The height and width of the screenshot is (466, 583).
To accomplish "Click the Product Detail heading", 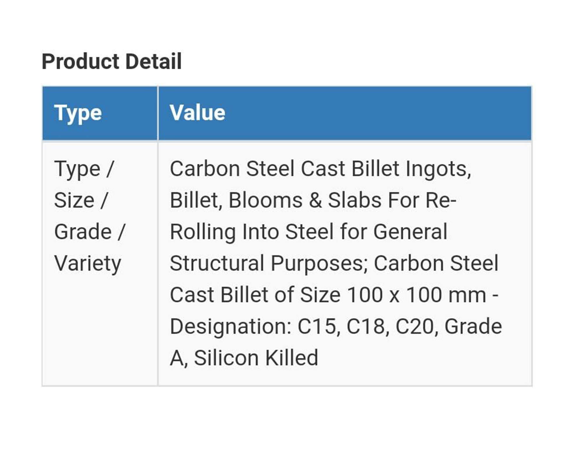I will coord(112,61).
